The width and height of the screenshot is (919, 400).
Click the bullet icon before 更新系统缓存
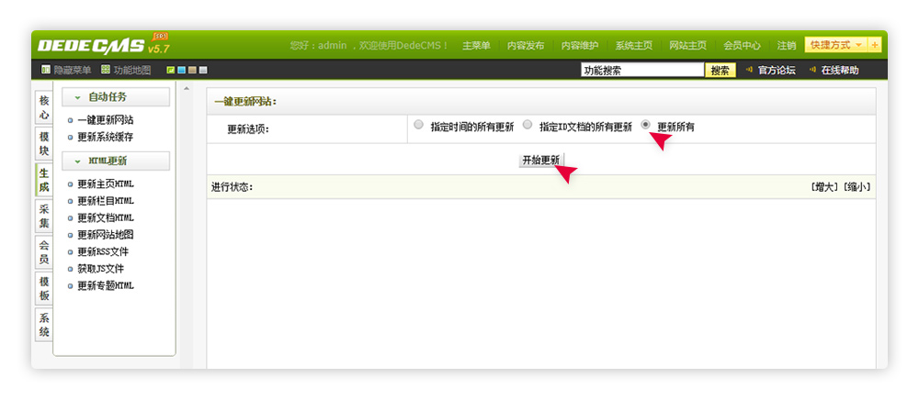(x=71, y=138)
